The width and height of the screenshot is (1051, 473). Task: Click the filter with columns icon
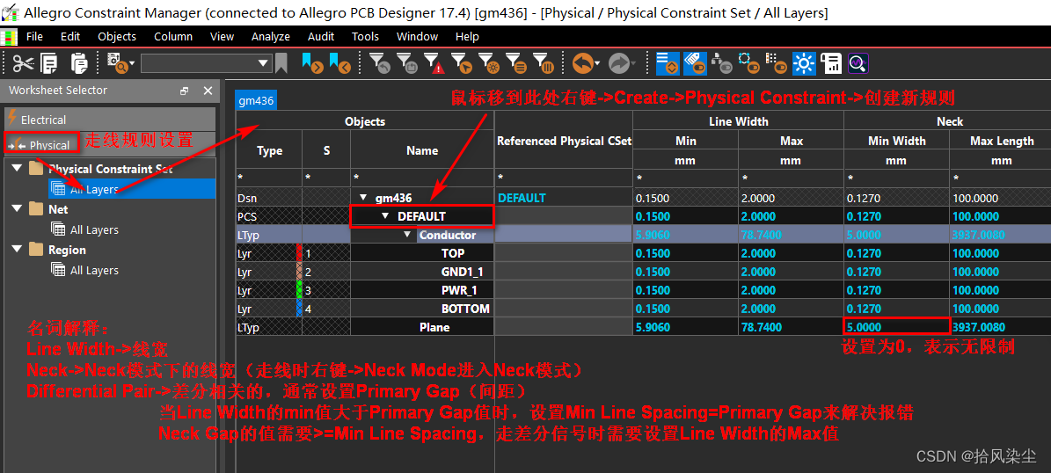click(x=543, y=63)
